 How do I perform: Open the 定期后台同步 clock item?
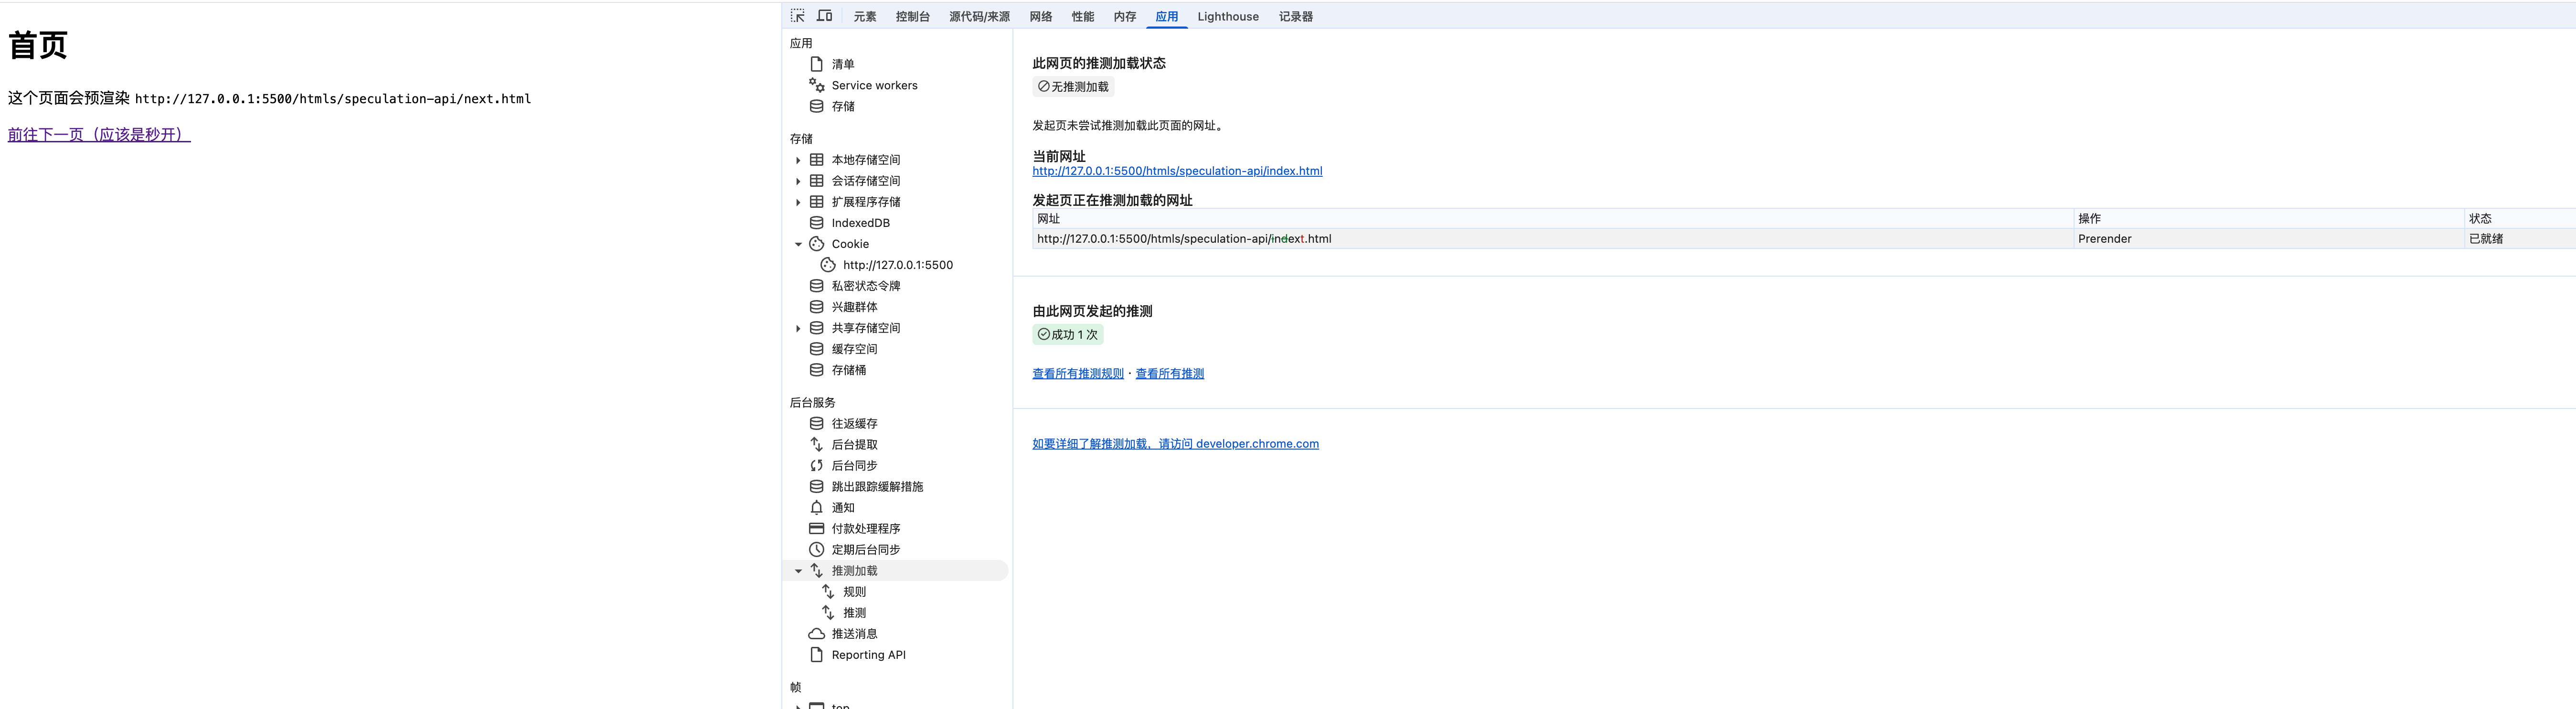(865, 550)
